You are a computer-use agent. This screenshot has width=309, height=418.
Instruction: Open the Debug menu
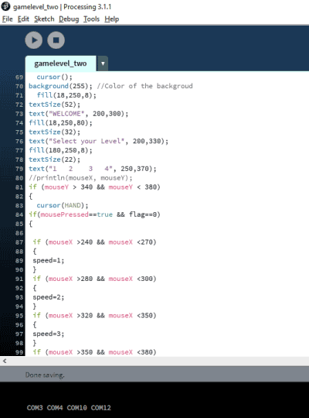coord(69,19)
